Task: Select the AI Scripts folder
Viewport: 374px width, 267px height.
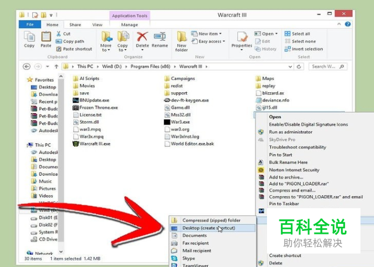Action: point(86,79)
